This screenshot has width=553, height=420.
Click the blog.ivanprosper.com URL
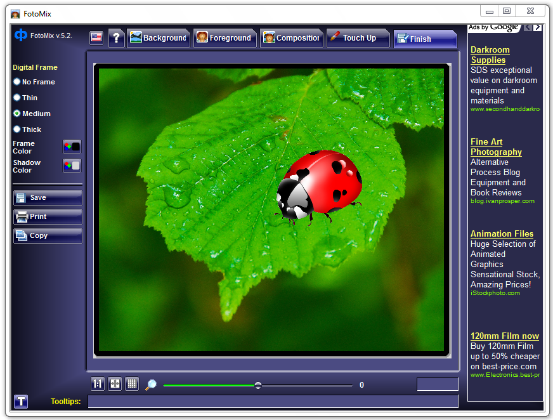point(502,201)
